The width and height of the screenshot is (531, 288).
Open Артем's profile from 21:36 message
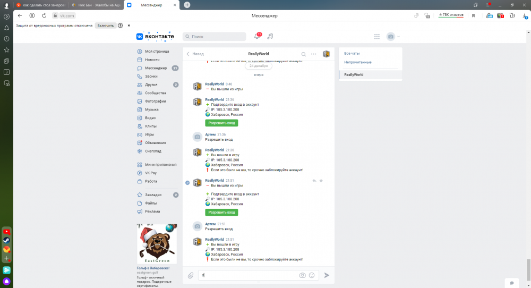click(x=210, y=134)
